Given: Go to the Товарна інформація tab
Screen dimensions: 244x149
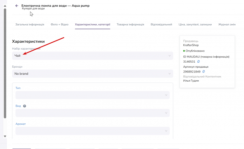Looking at the screenshot, I should point(130,24).
